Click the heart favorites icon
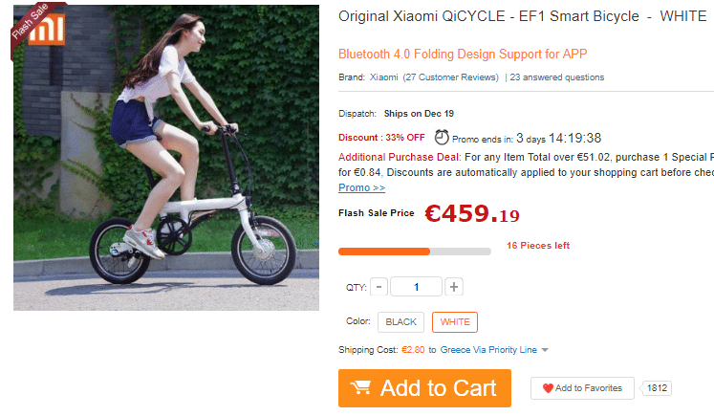 (548, 388)
